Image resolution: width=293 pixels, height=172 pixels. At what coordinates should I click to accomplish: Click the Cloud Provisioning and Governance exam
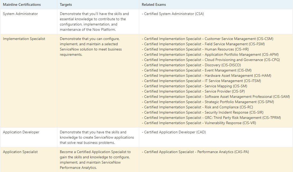pos(211,60)
